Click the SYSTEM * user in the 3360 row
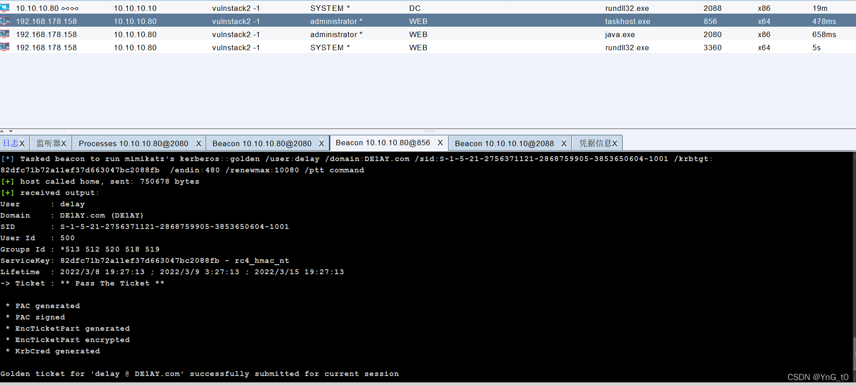The width and height of the screenshot is (856, 386). tap(330, 48)
